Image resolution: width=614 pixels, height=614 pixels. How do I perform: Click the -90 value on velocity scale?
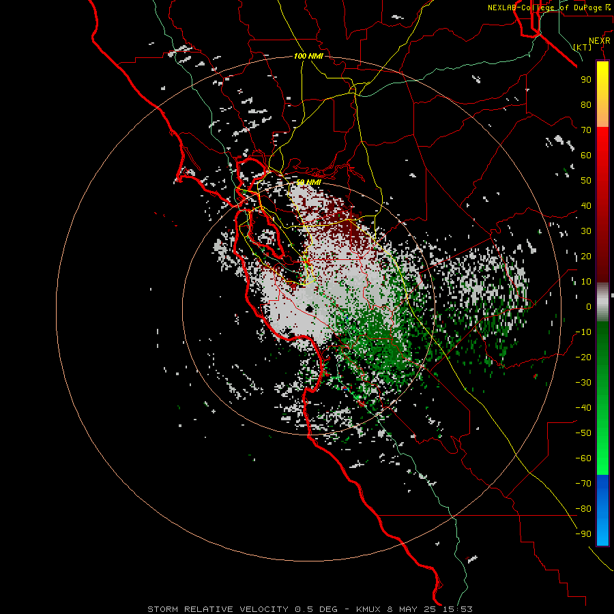(583, 534)
